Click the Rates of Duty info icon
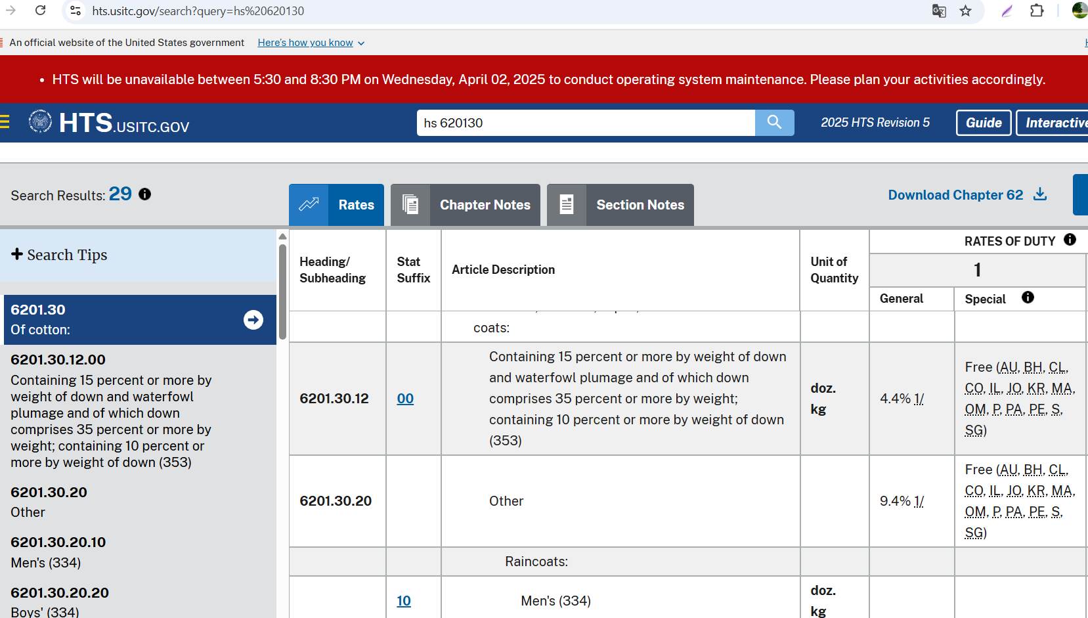The width and height of the screenshot is (1088, 618). 1070,240
